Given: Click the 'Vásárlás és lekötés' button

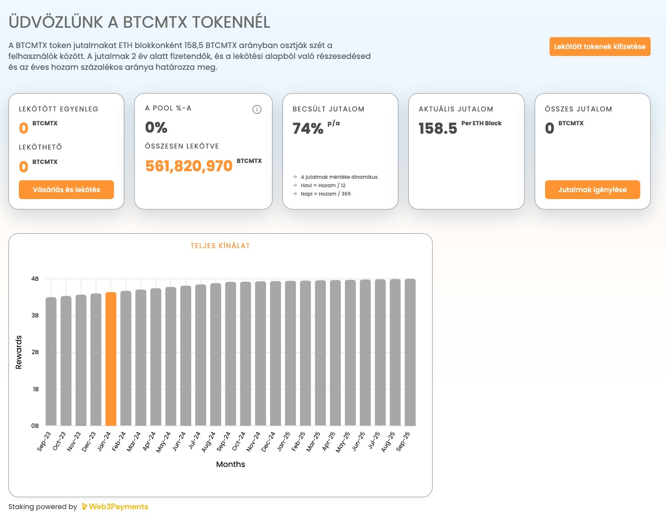Looking at the screenshot, I should [x=66, y=190].
